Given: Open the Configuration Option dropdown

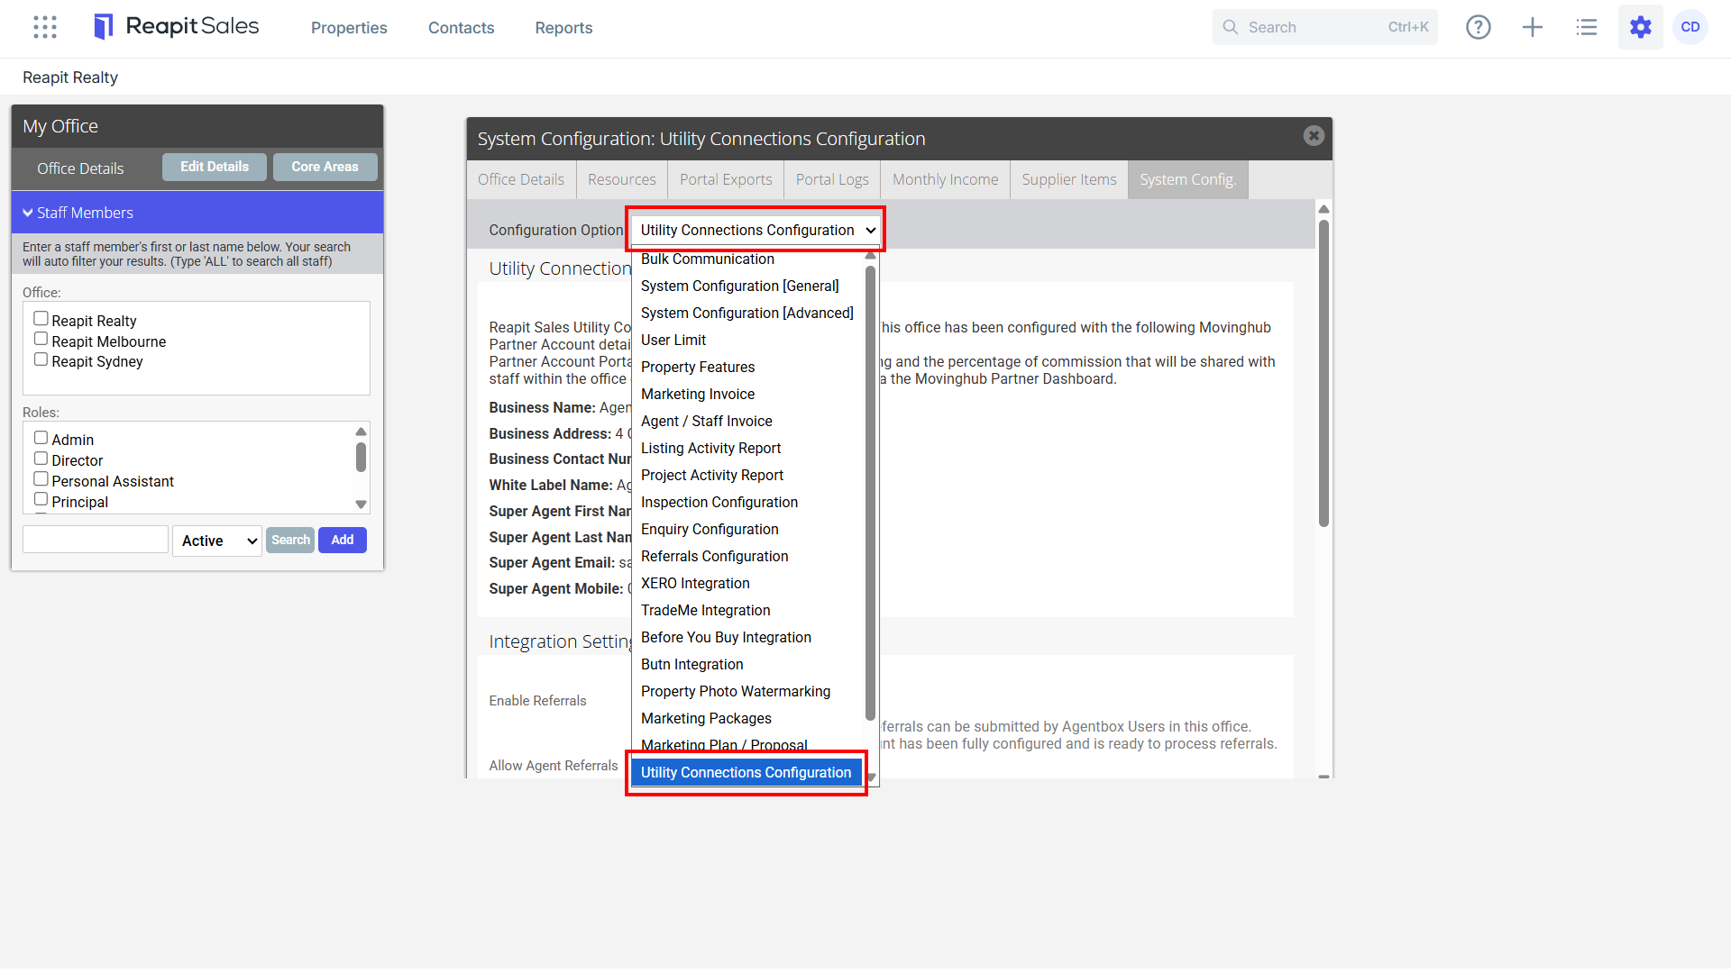Looking at the screenshot, I should (756, 231).
